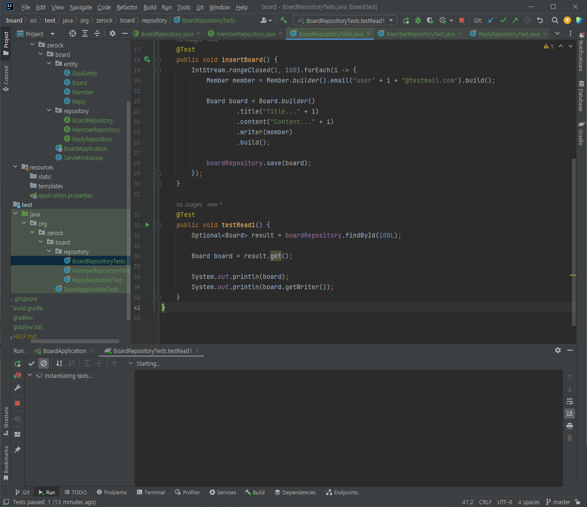The height and width of the screenshot is (507, 587).
Task: Open the Project panel gear options
Action: click(112, 33)
